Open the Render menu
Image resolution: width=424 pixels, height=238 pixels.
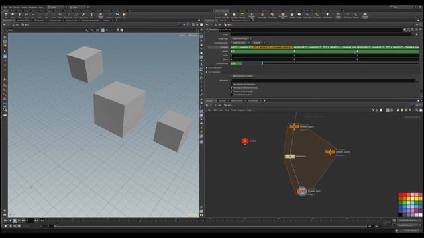[17, 7]
